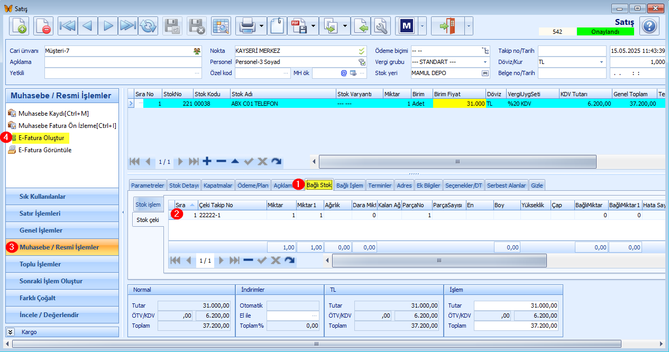Open the dropdown next to the exit door

469,25
